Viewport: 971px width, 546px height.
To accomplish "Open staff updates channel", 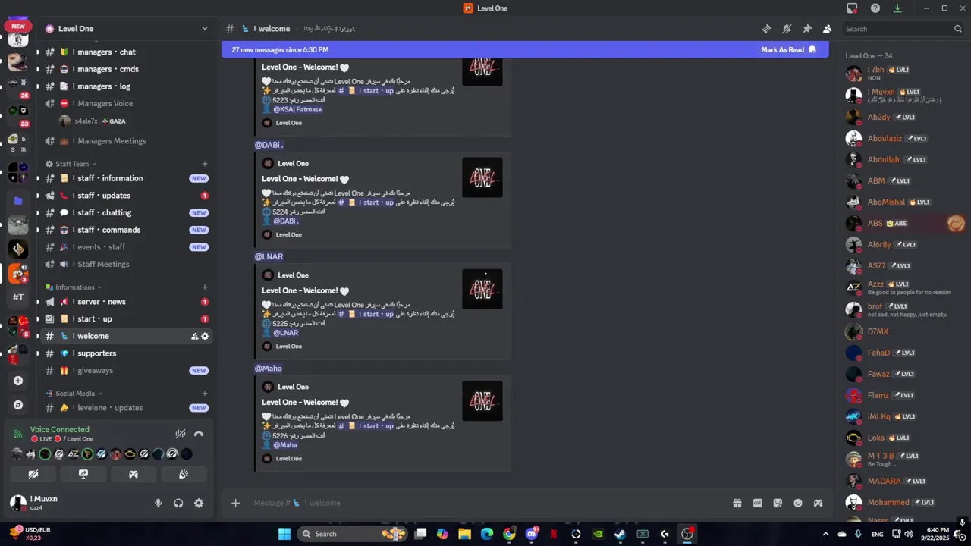I will (x=126, y=196).
